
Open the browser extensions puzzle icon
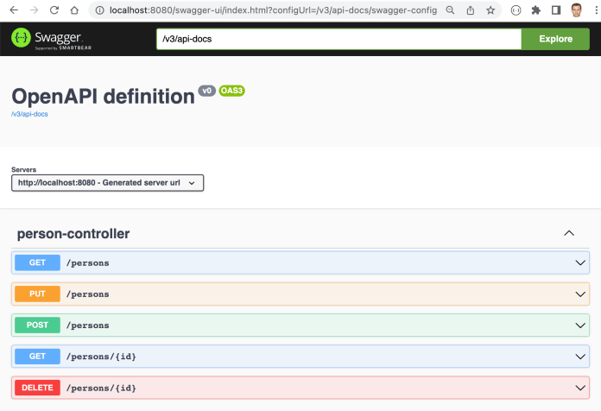pos(536,10)
